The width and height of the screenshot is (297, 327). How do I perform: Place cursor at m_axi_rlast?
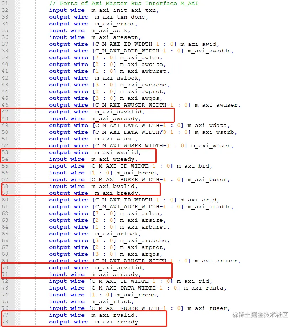(x=111, y=302)
